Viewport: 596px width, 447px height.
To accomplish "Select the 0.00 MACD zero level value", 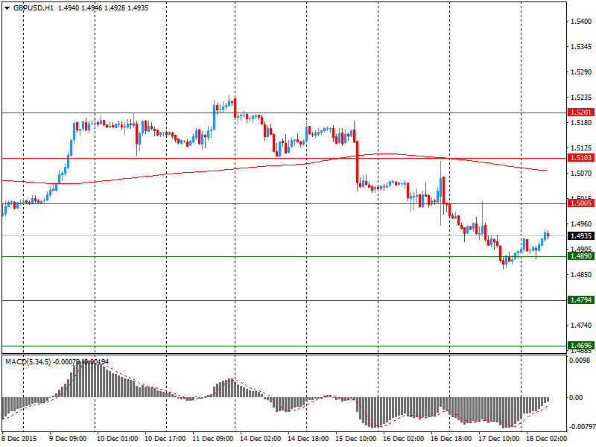I will click(576, 398).
